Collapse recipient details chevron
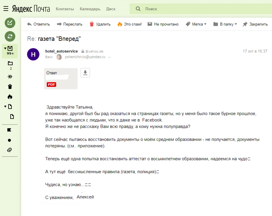This screenshot has height=216, width=272. (x=110, y=57)
